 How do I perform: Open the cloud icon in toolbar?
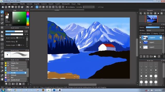pyautogui.click(x=3, y=7)
